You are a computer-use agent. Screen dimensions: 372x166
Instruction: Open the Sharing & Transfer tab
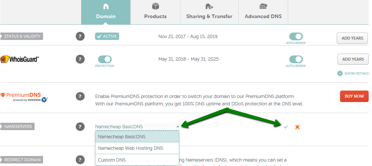pos(209,12)
